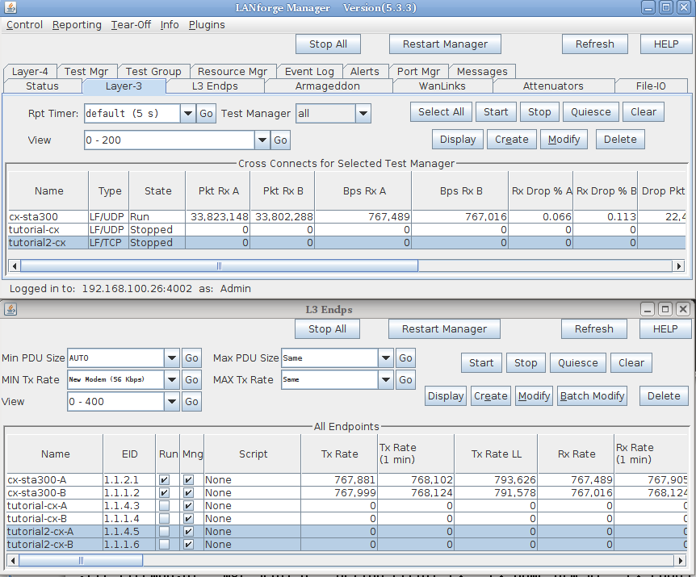Open the Test Manager dropdown
696x577 pixels.
363,114
